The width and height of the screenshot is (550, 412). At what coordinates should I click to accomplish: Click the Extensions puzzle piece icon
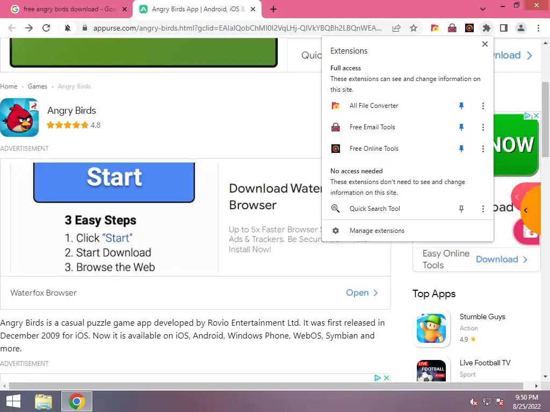[486, 28]
